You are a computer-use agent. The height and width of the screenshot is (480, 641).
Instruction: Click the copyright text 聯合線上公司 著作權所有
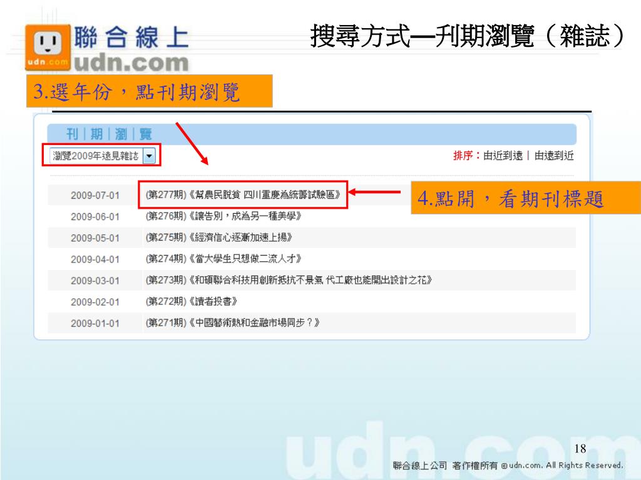445,465
